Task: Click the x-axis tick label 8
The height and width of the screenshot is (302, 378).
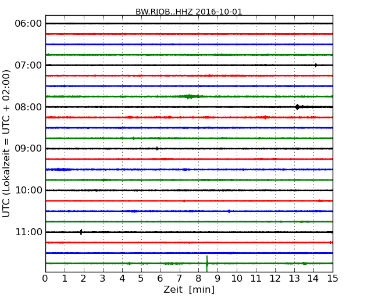Action: (198, 279)
